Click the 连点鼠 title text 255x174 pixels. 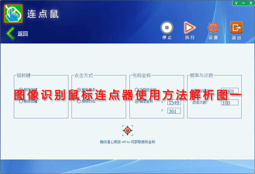coord(43,14)
